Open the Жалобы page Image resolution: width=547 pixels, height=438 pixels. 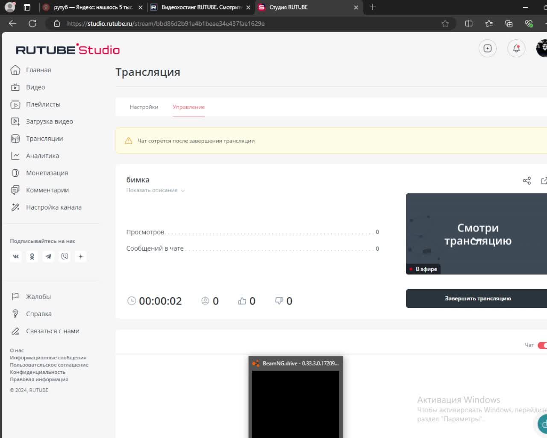[x=31, y=296]
